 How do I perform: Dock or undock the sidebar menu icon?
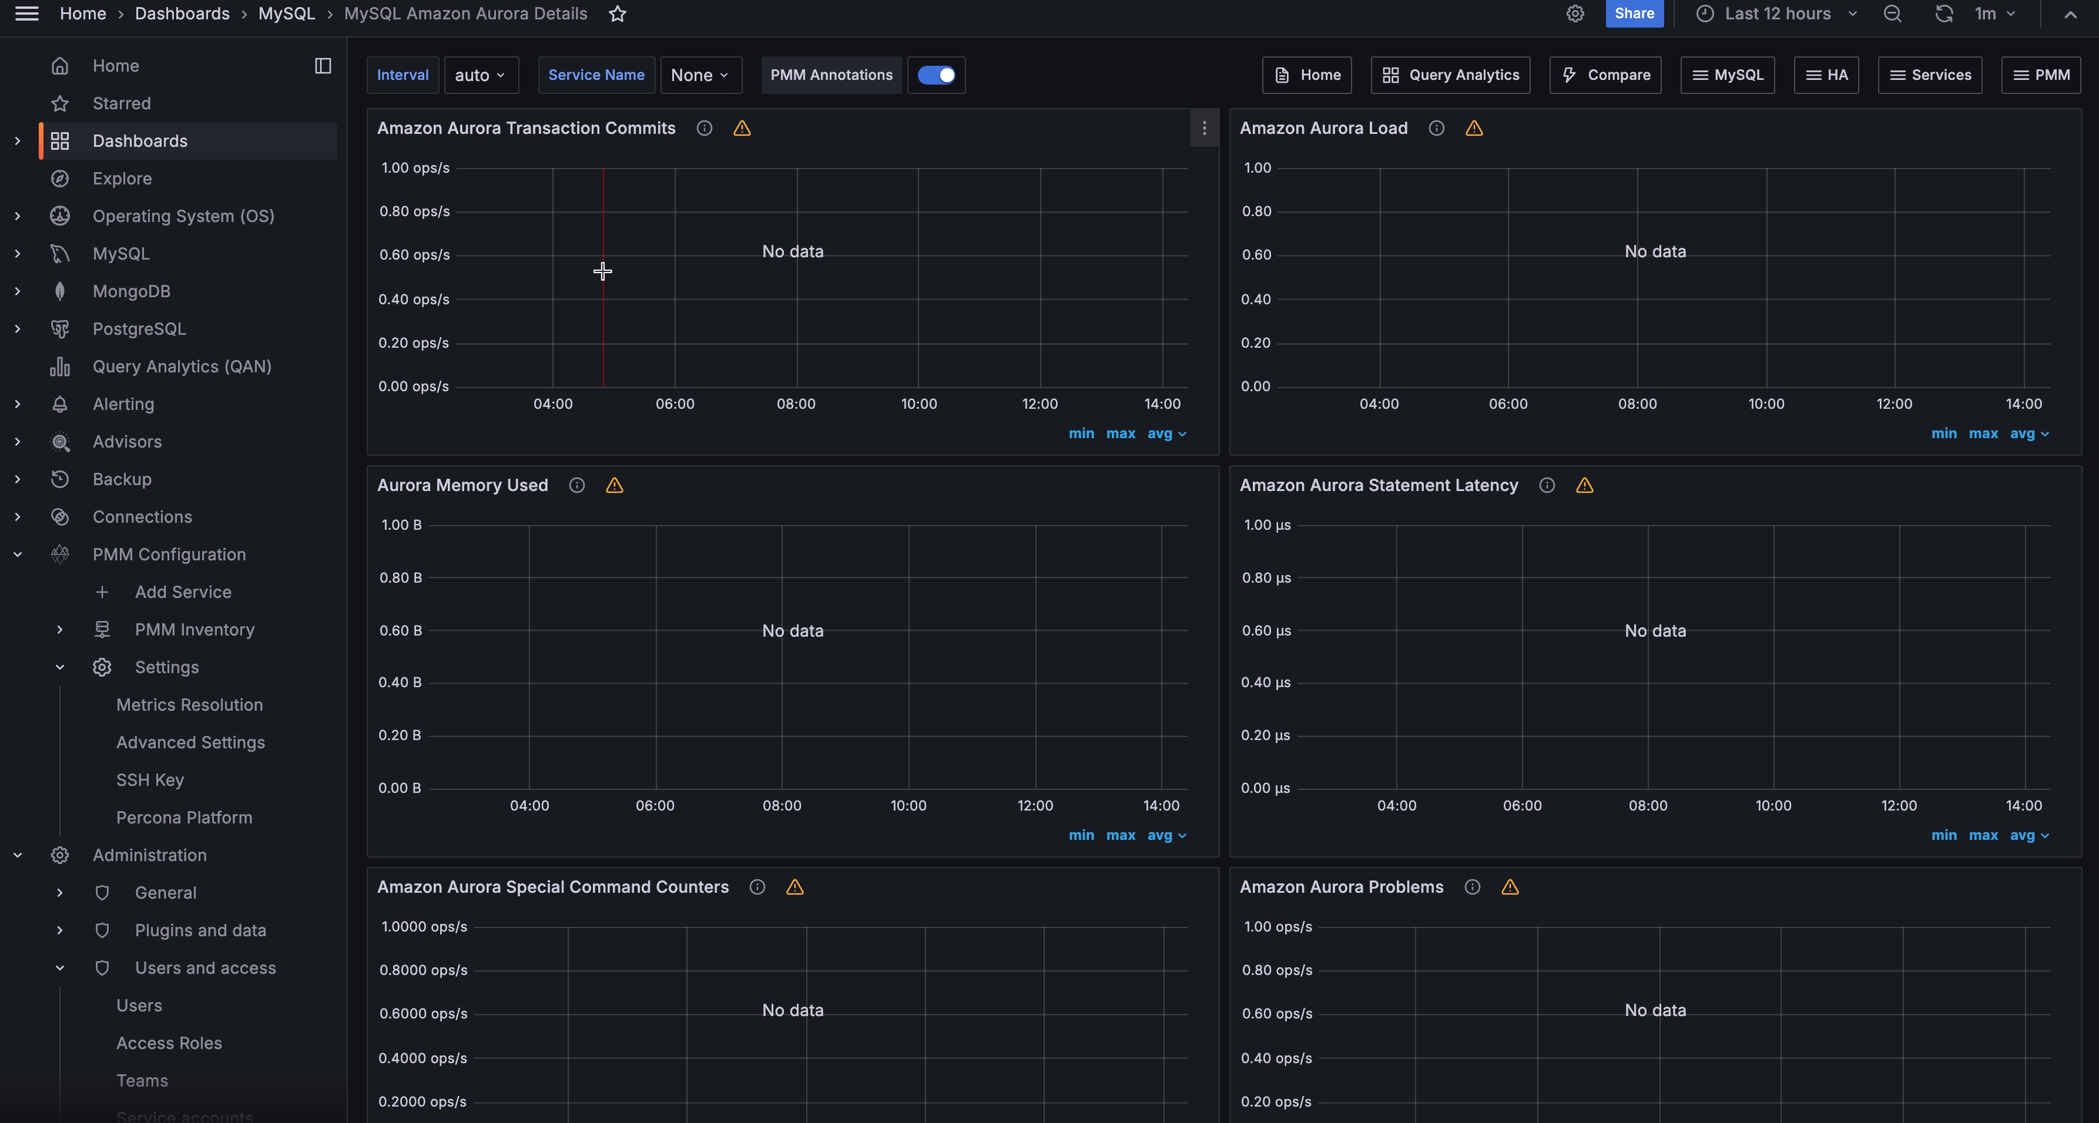coord(323,66)
